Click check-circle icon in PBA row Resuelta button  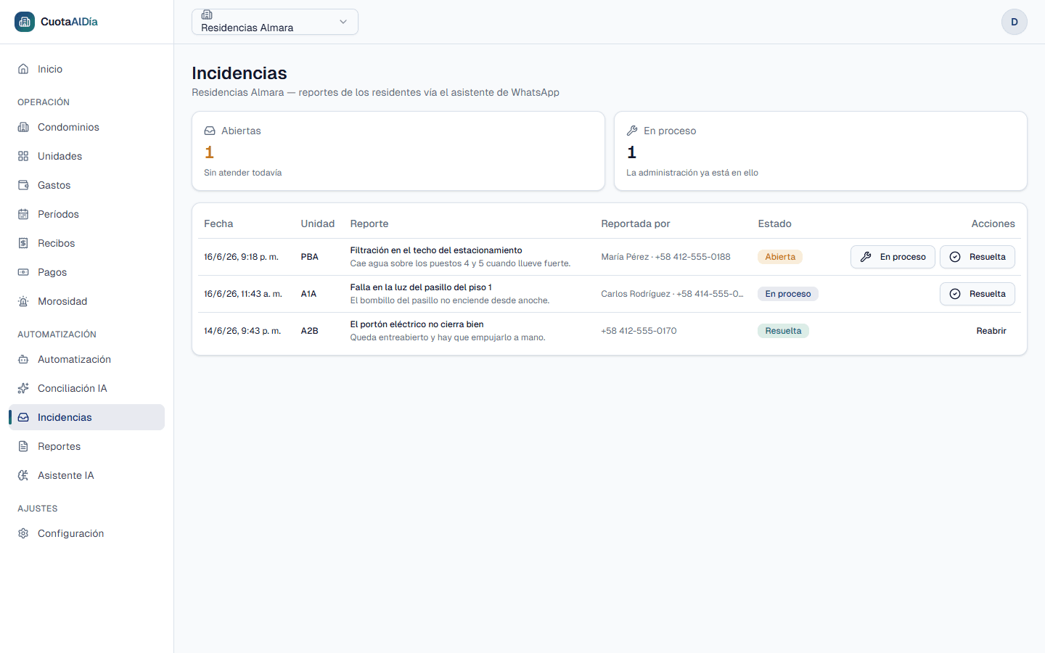coord(955,257)
